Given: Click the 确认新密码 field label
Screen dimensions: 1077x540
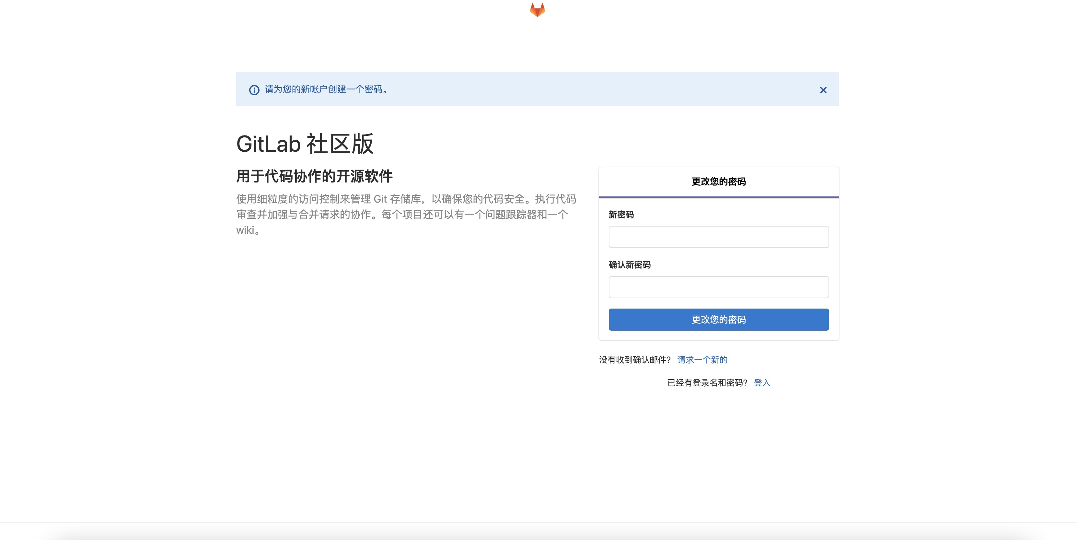Looking at the screenshot, I should point(630,265).
